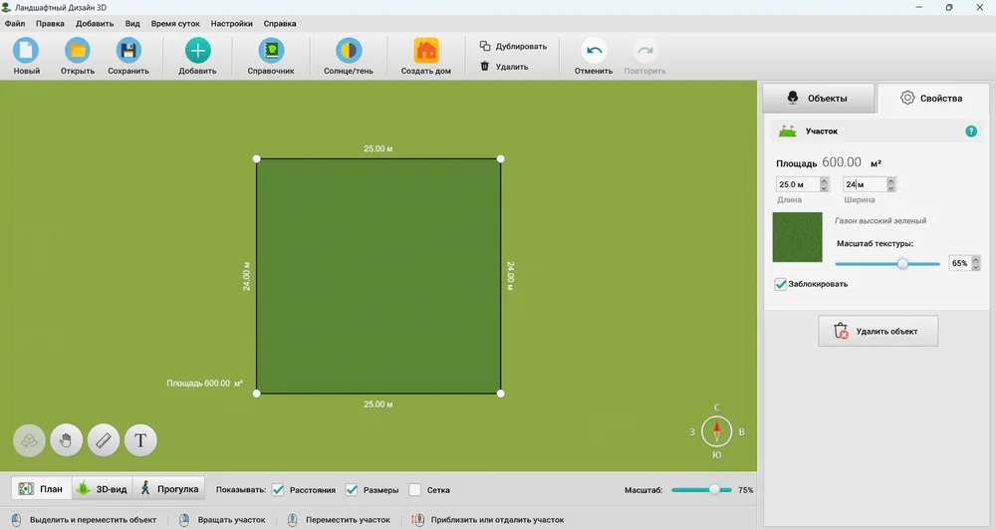Enable the Сетка grid checkbox
996x530 pixels.
coord(414,490)
